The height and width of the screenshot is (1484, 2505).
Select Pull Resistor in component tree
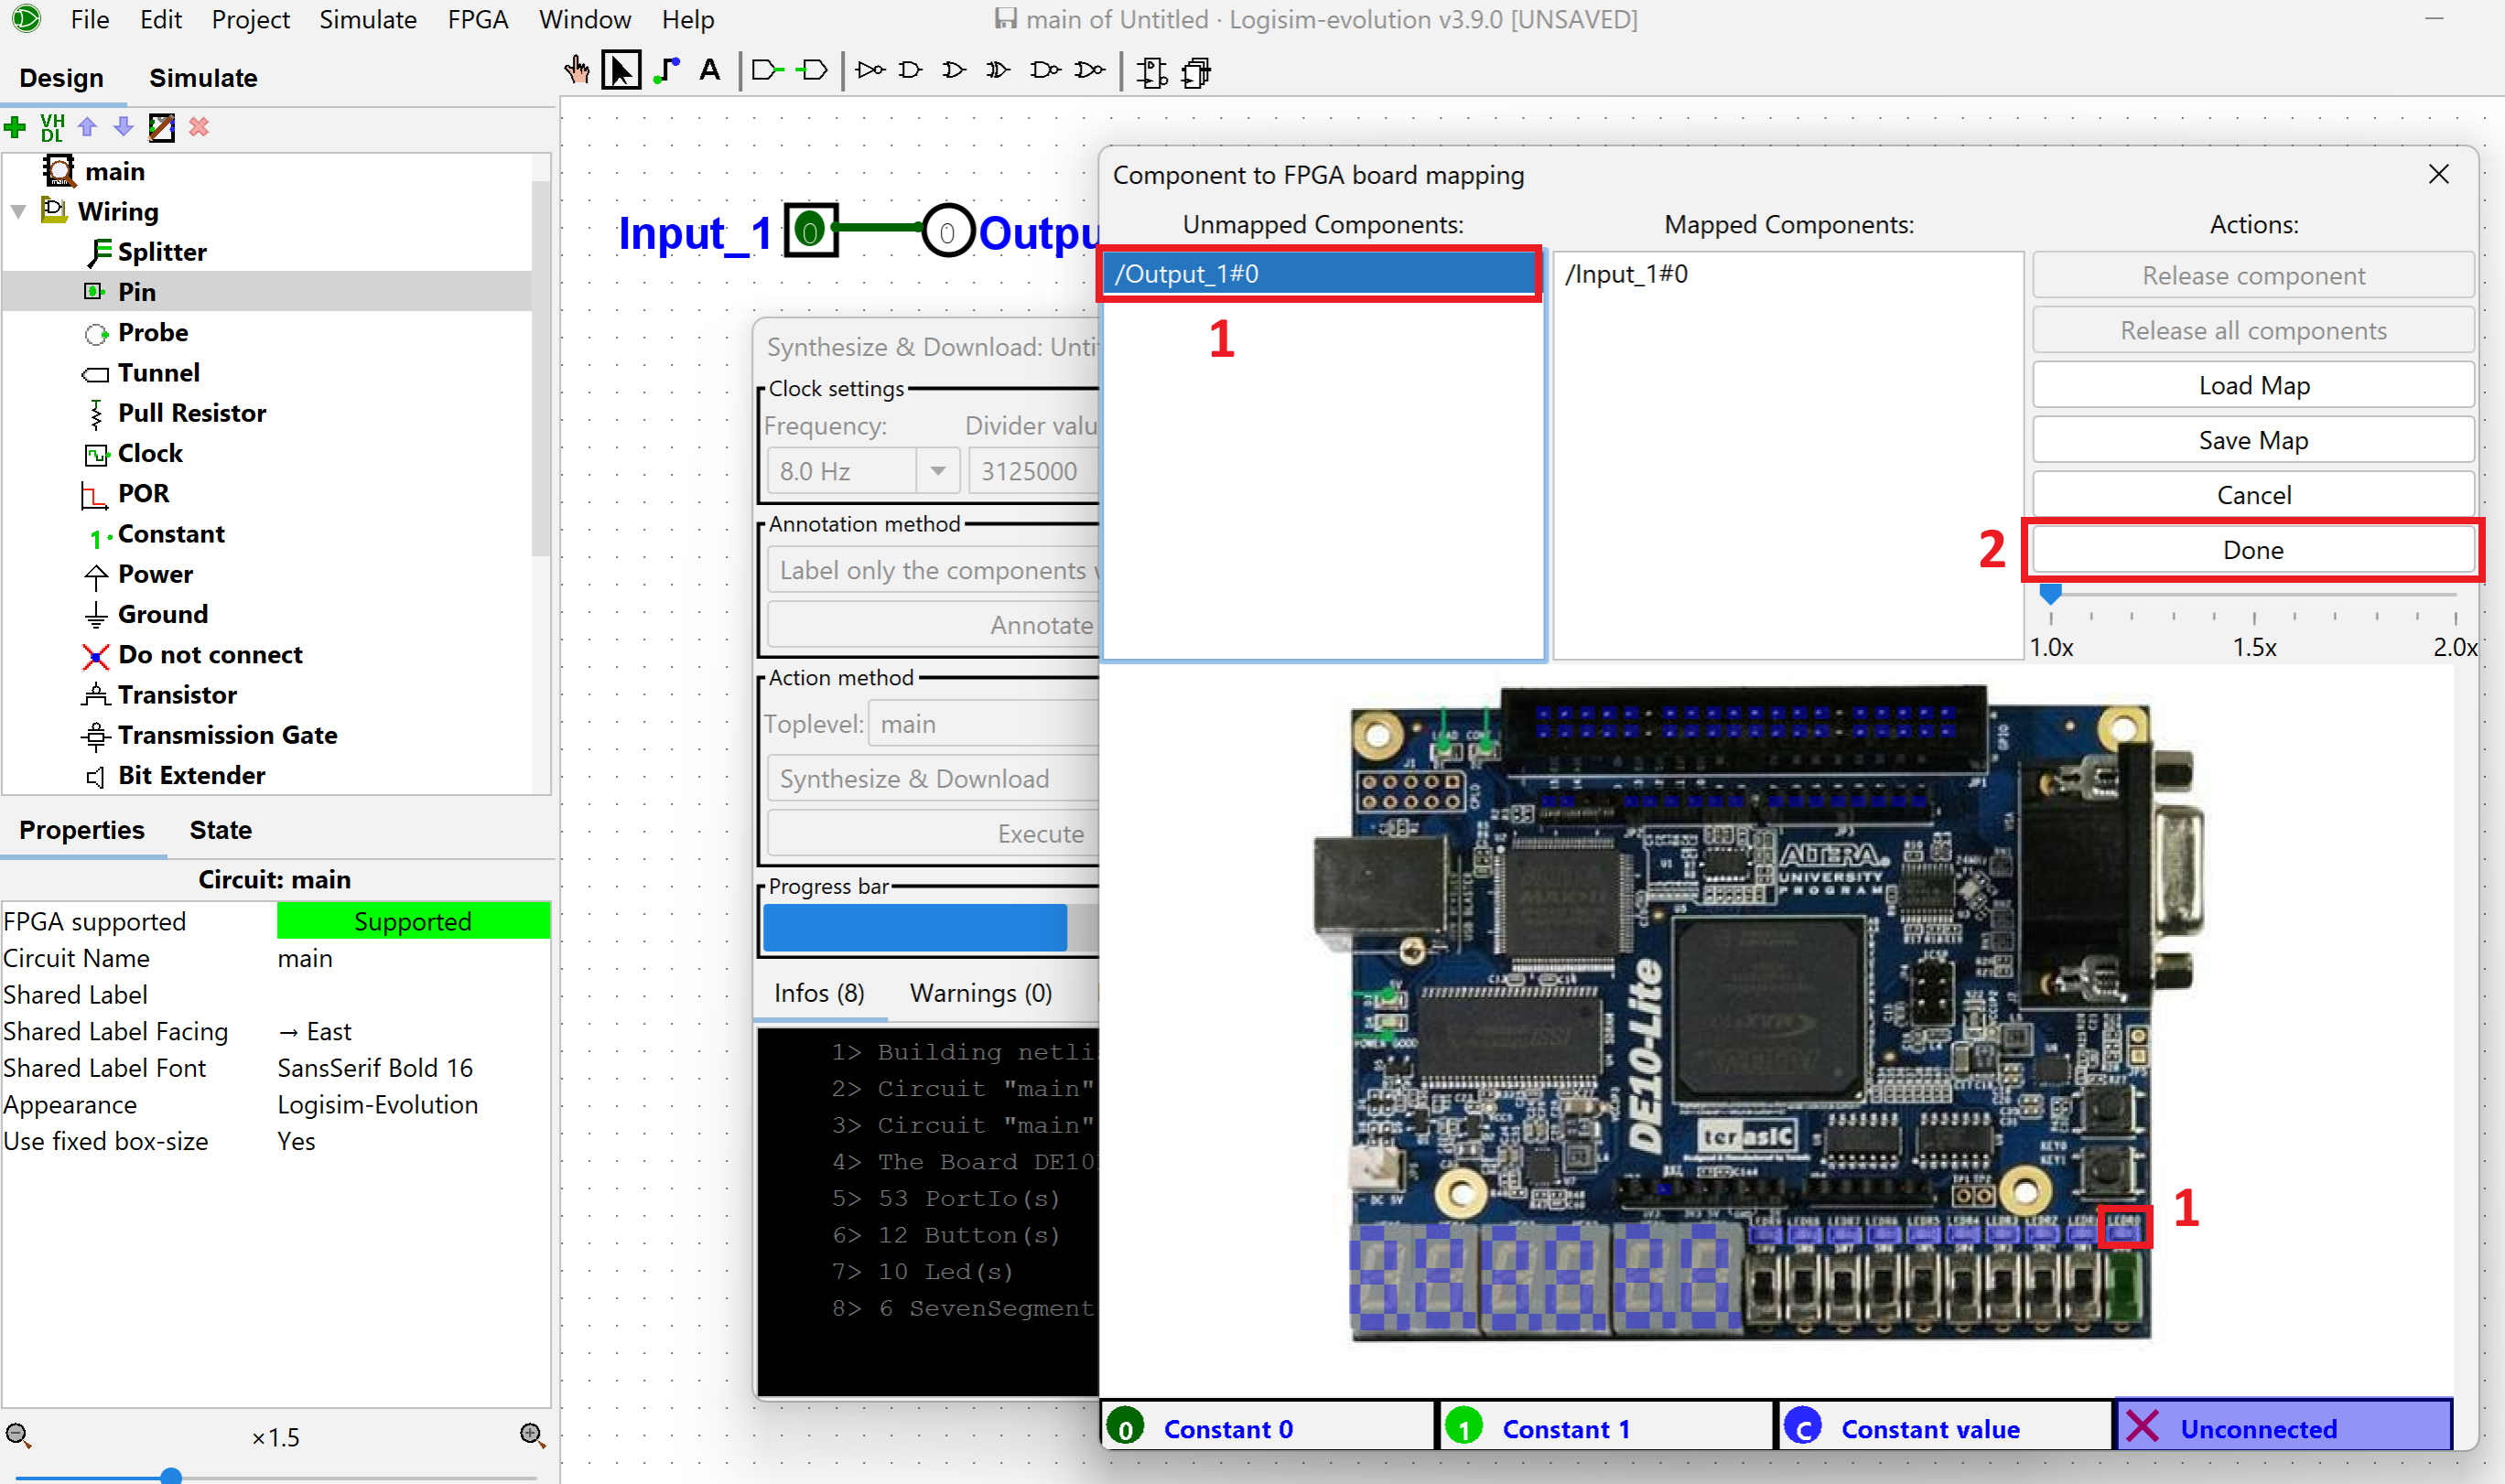[191, 413]
